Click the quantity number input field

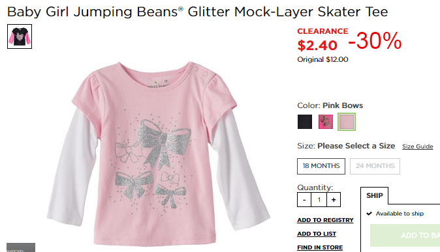319,200
